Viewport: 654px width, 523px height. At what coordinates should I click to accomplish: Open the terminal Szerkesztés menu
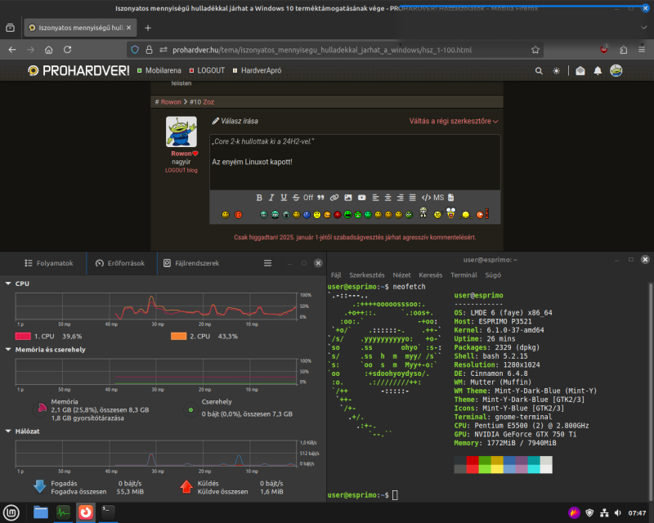[x=366, y=275]
